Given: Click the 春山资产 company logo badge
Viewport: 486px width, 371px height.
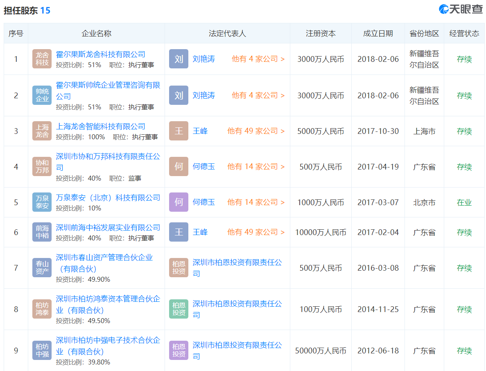Looking at the screenshot, I should click(x=42, y=268).
